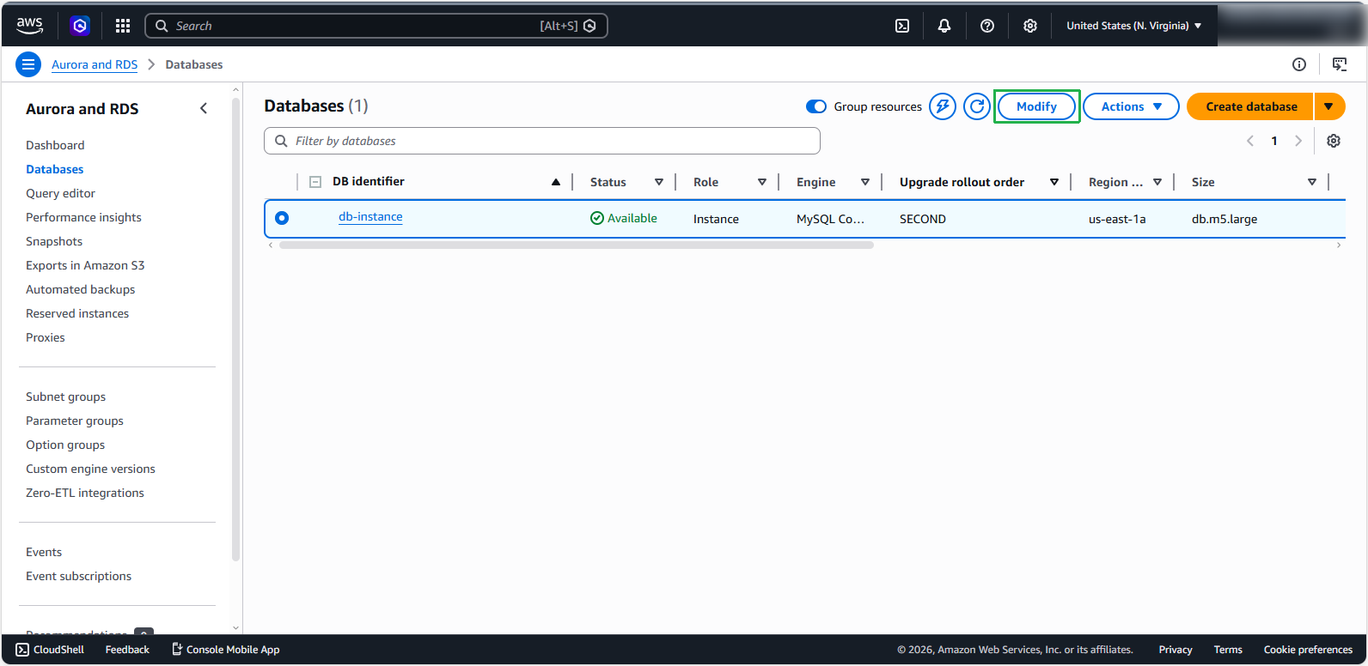Open Snapshots in the sidebar
Image resolution: width=1368 pixels, height=666 pixels.
point(54,241)
